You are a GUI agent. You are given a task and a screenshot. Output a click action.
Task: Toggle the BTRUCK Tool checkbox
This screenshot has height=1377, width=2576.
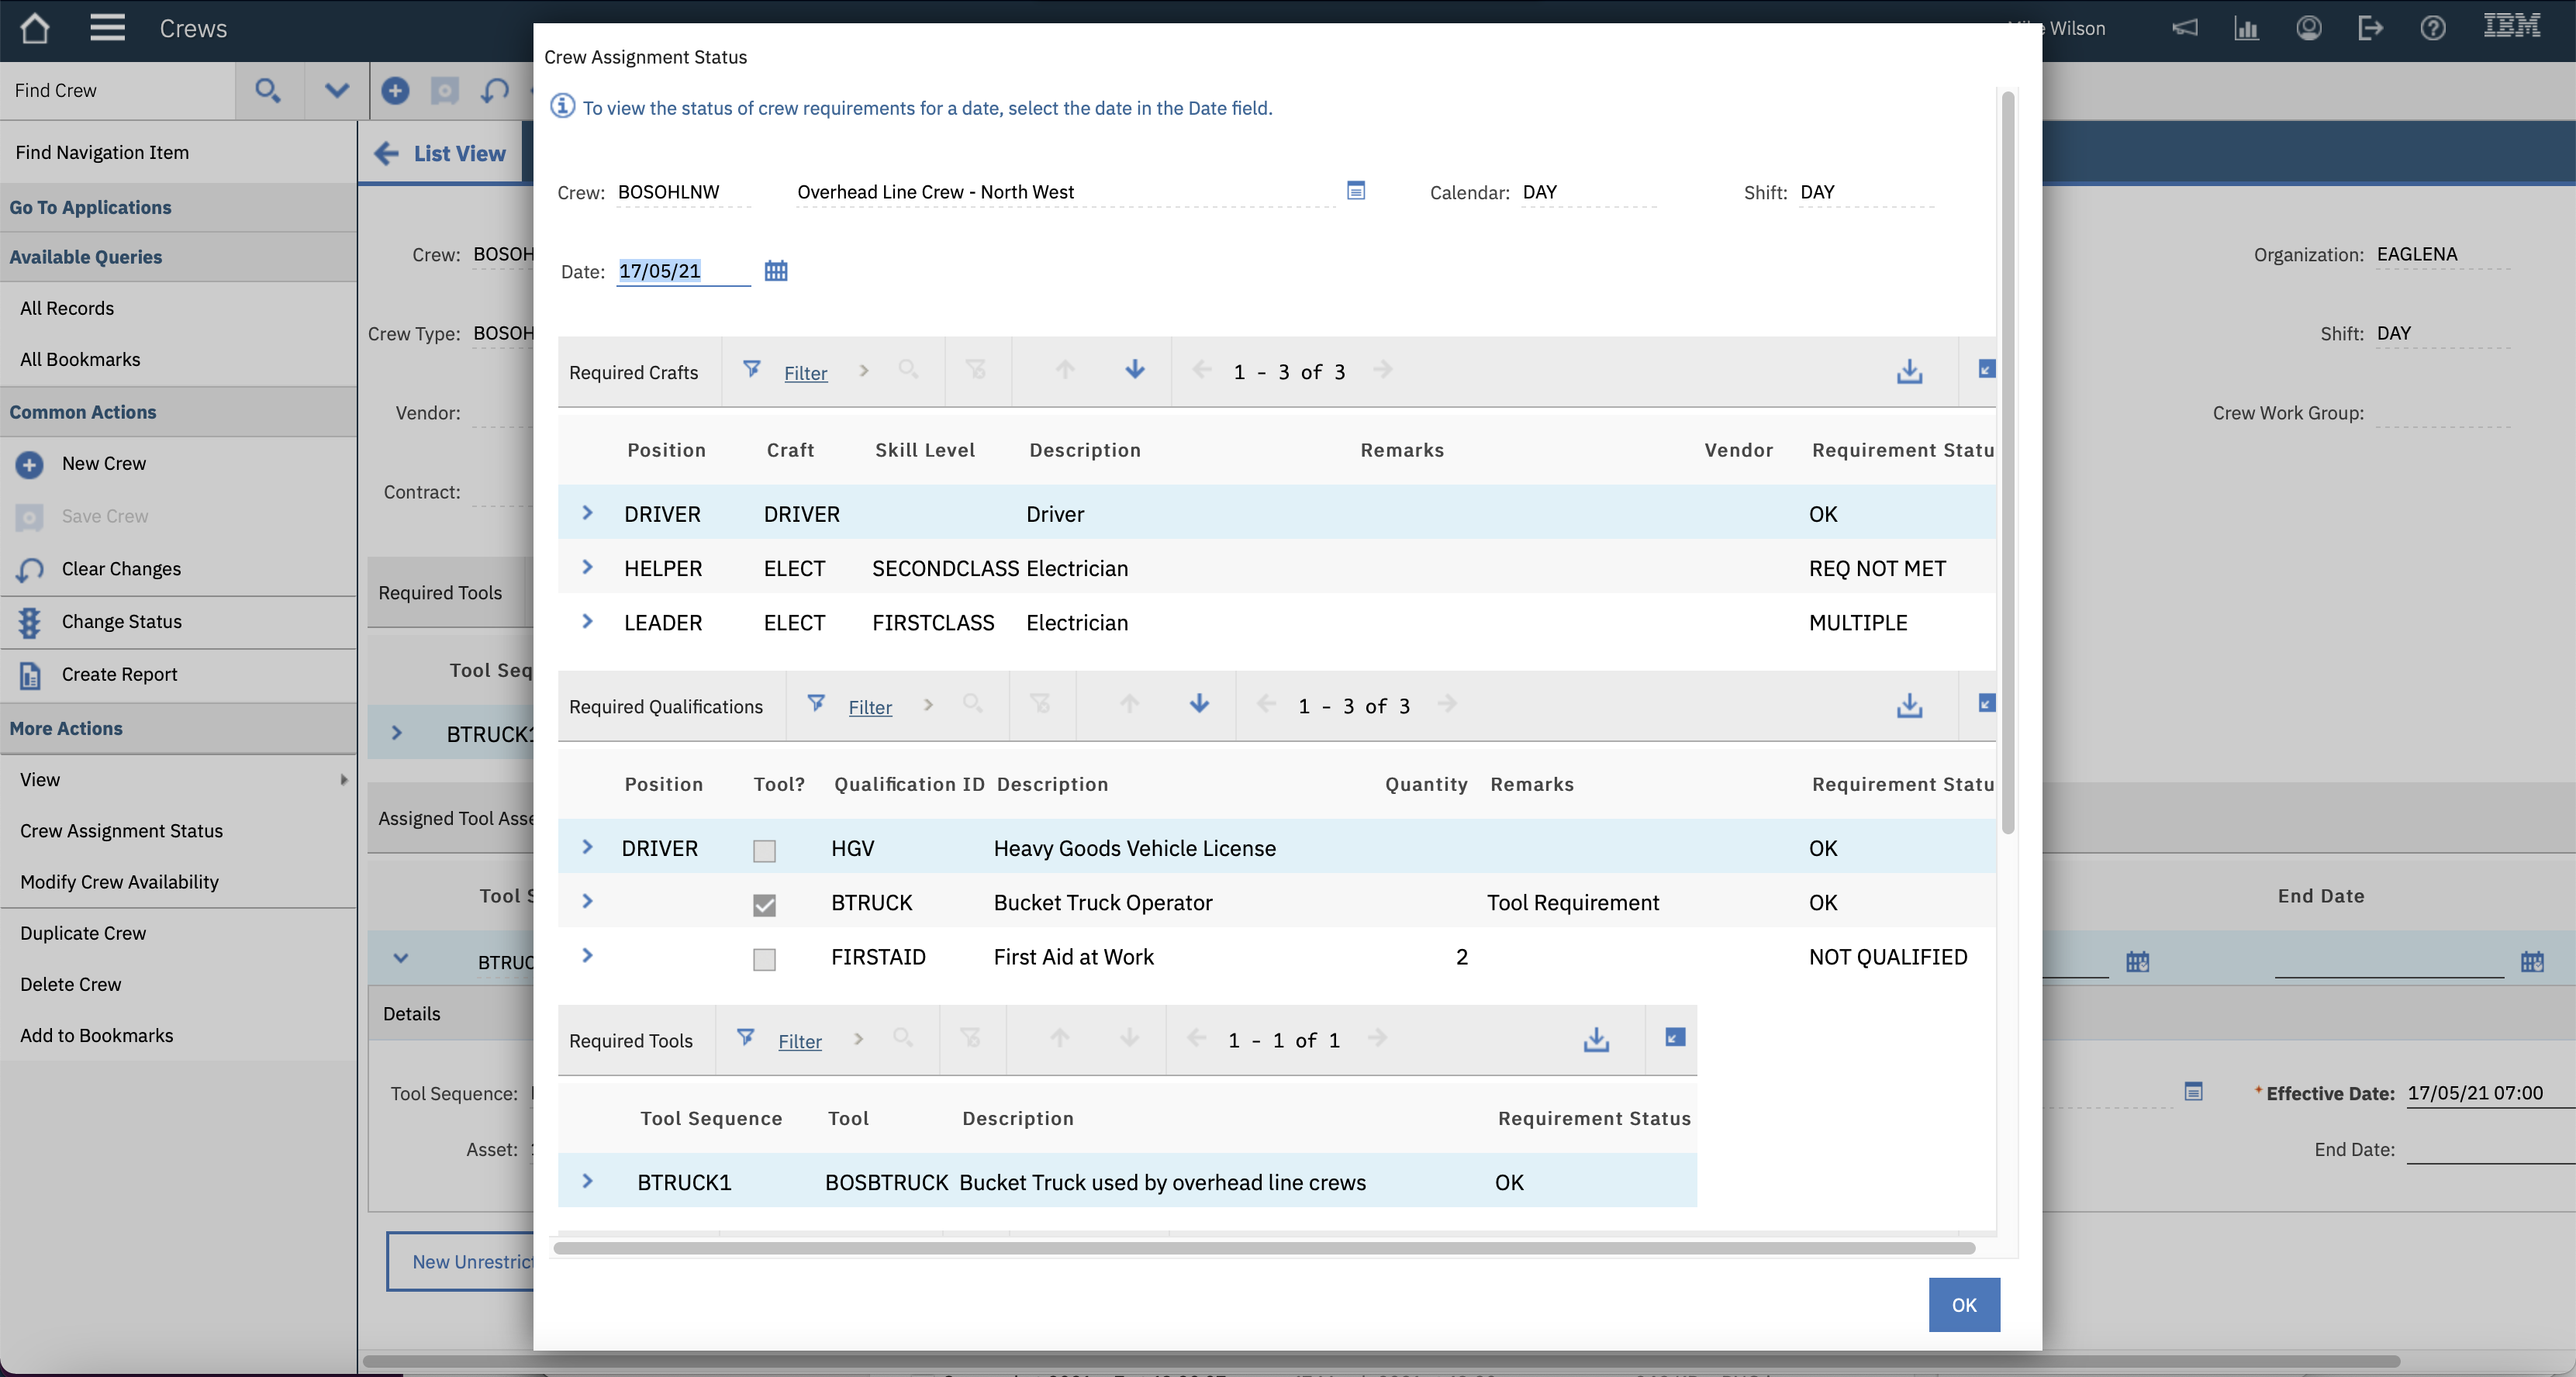[764, 904]
